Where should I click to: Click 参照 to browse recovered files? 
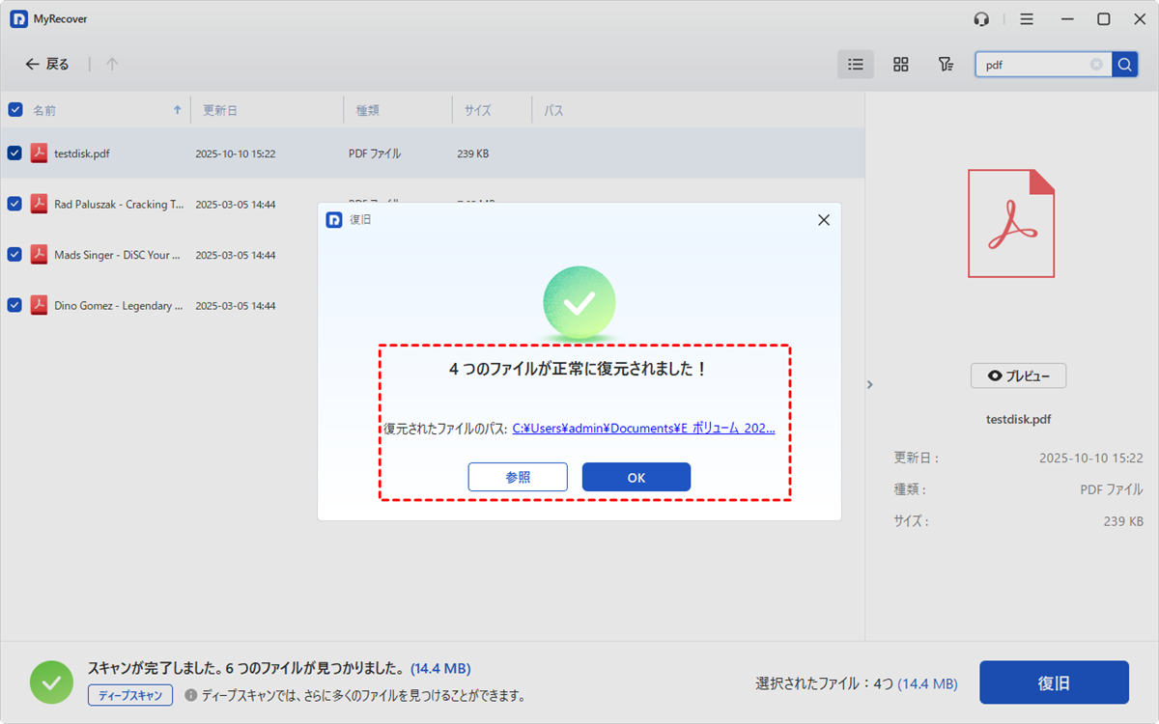click(518, 477)
